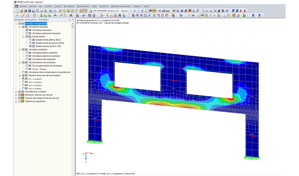Viewport: 299px width, 176px height.
Task: Expand Cálculo del estado límite de servicio
Action: pos(16,98)
